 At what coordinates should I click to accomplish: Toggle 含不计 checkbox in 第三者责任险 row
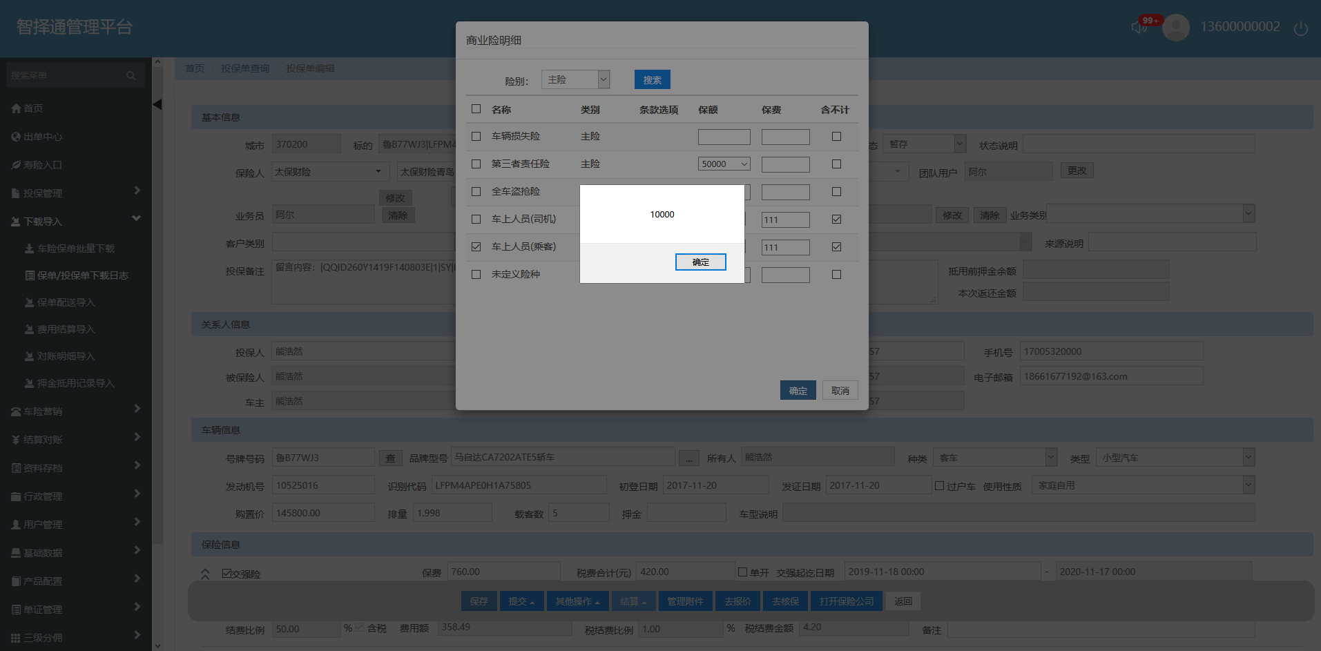tap(836, 164)
